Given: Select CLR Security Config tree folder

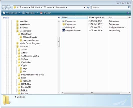Looking at the screenshot, I should 30,56.
